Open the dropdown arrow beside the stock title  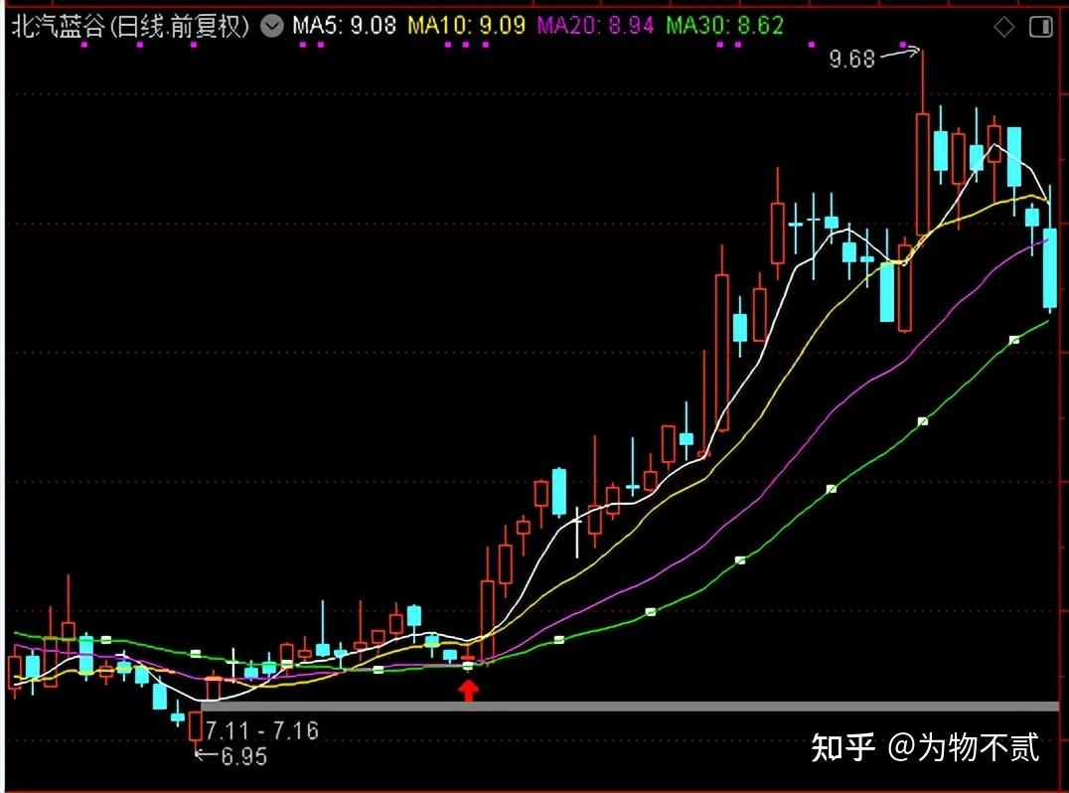[270, 27]
